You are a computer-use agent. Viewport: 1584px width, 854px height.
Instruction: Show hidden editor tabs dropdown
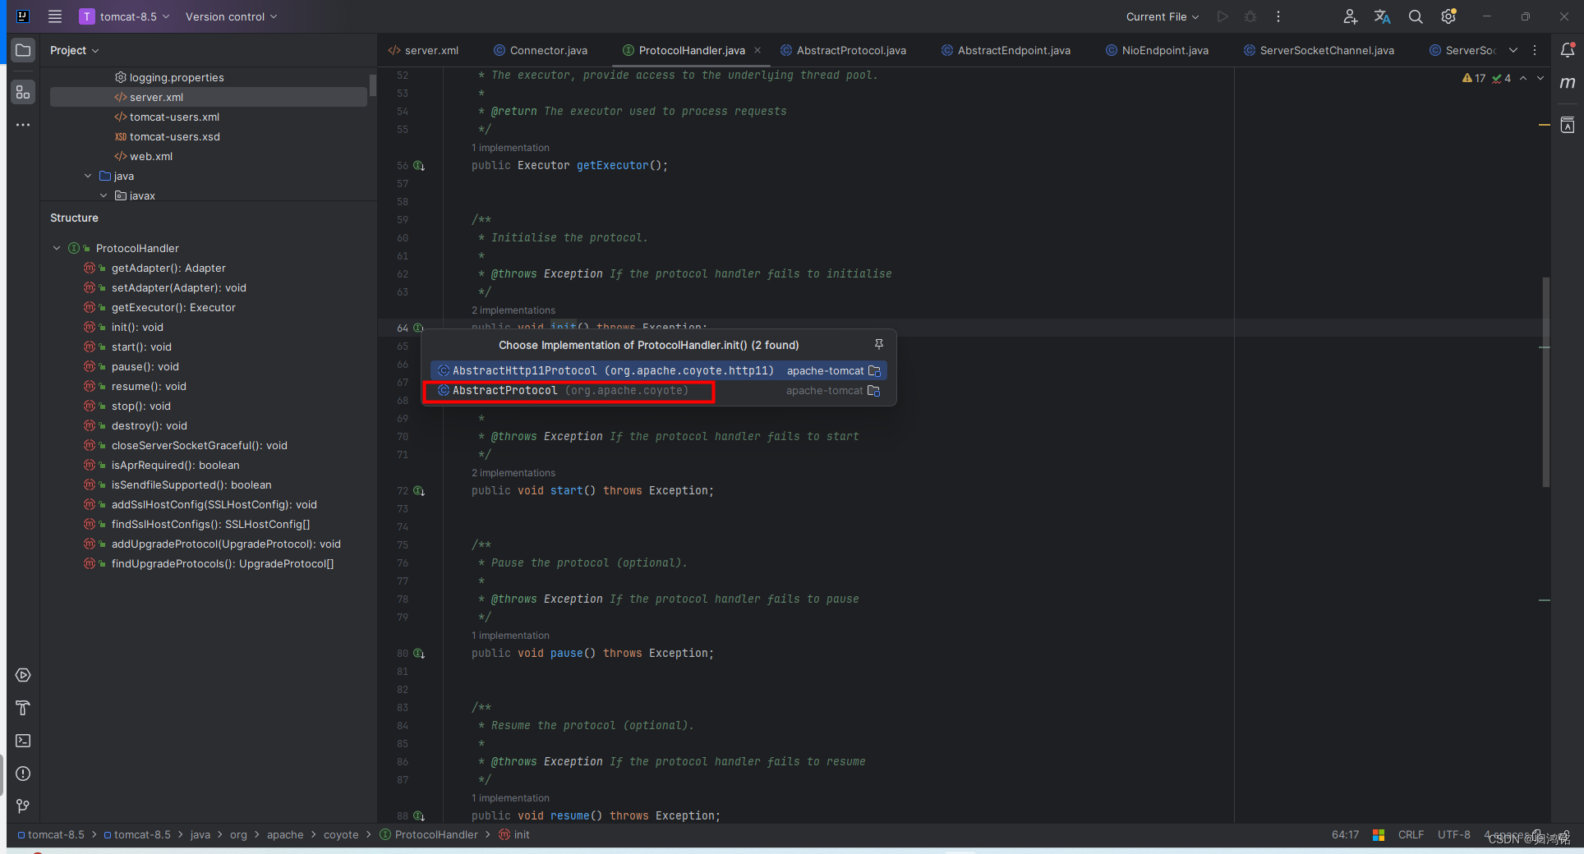pos(1513,50)
